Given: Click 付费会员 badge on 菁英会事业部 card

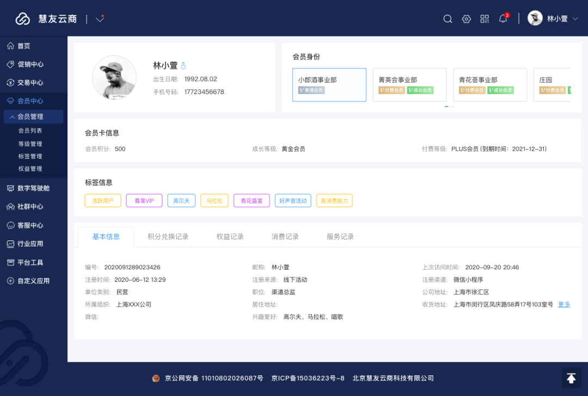Looking at the screenshot, I should coord(391,90).
